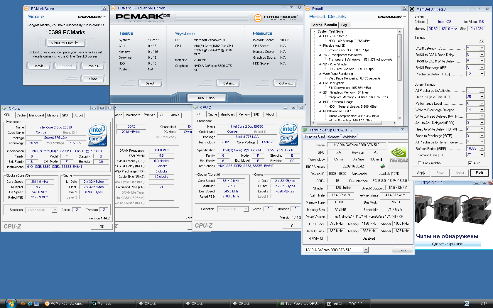
Task: Click the Futuremark Corporation logo in PCMark05
Action: tap(276, 18)
